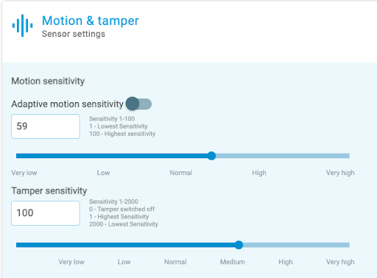
Task: Click the motion sensitivity value field showing 59
Action: pyautogui.click(x=46, y=126)
